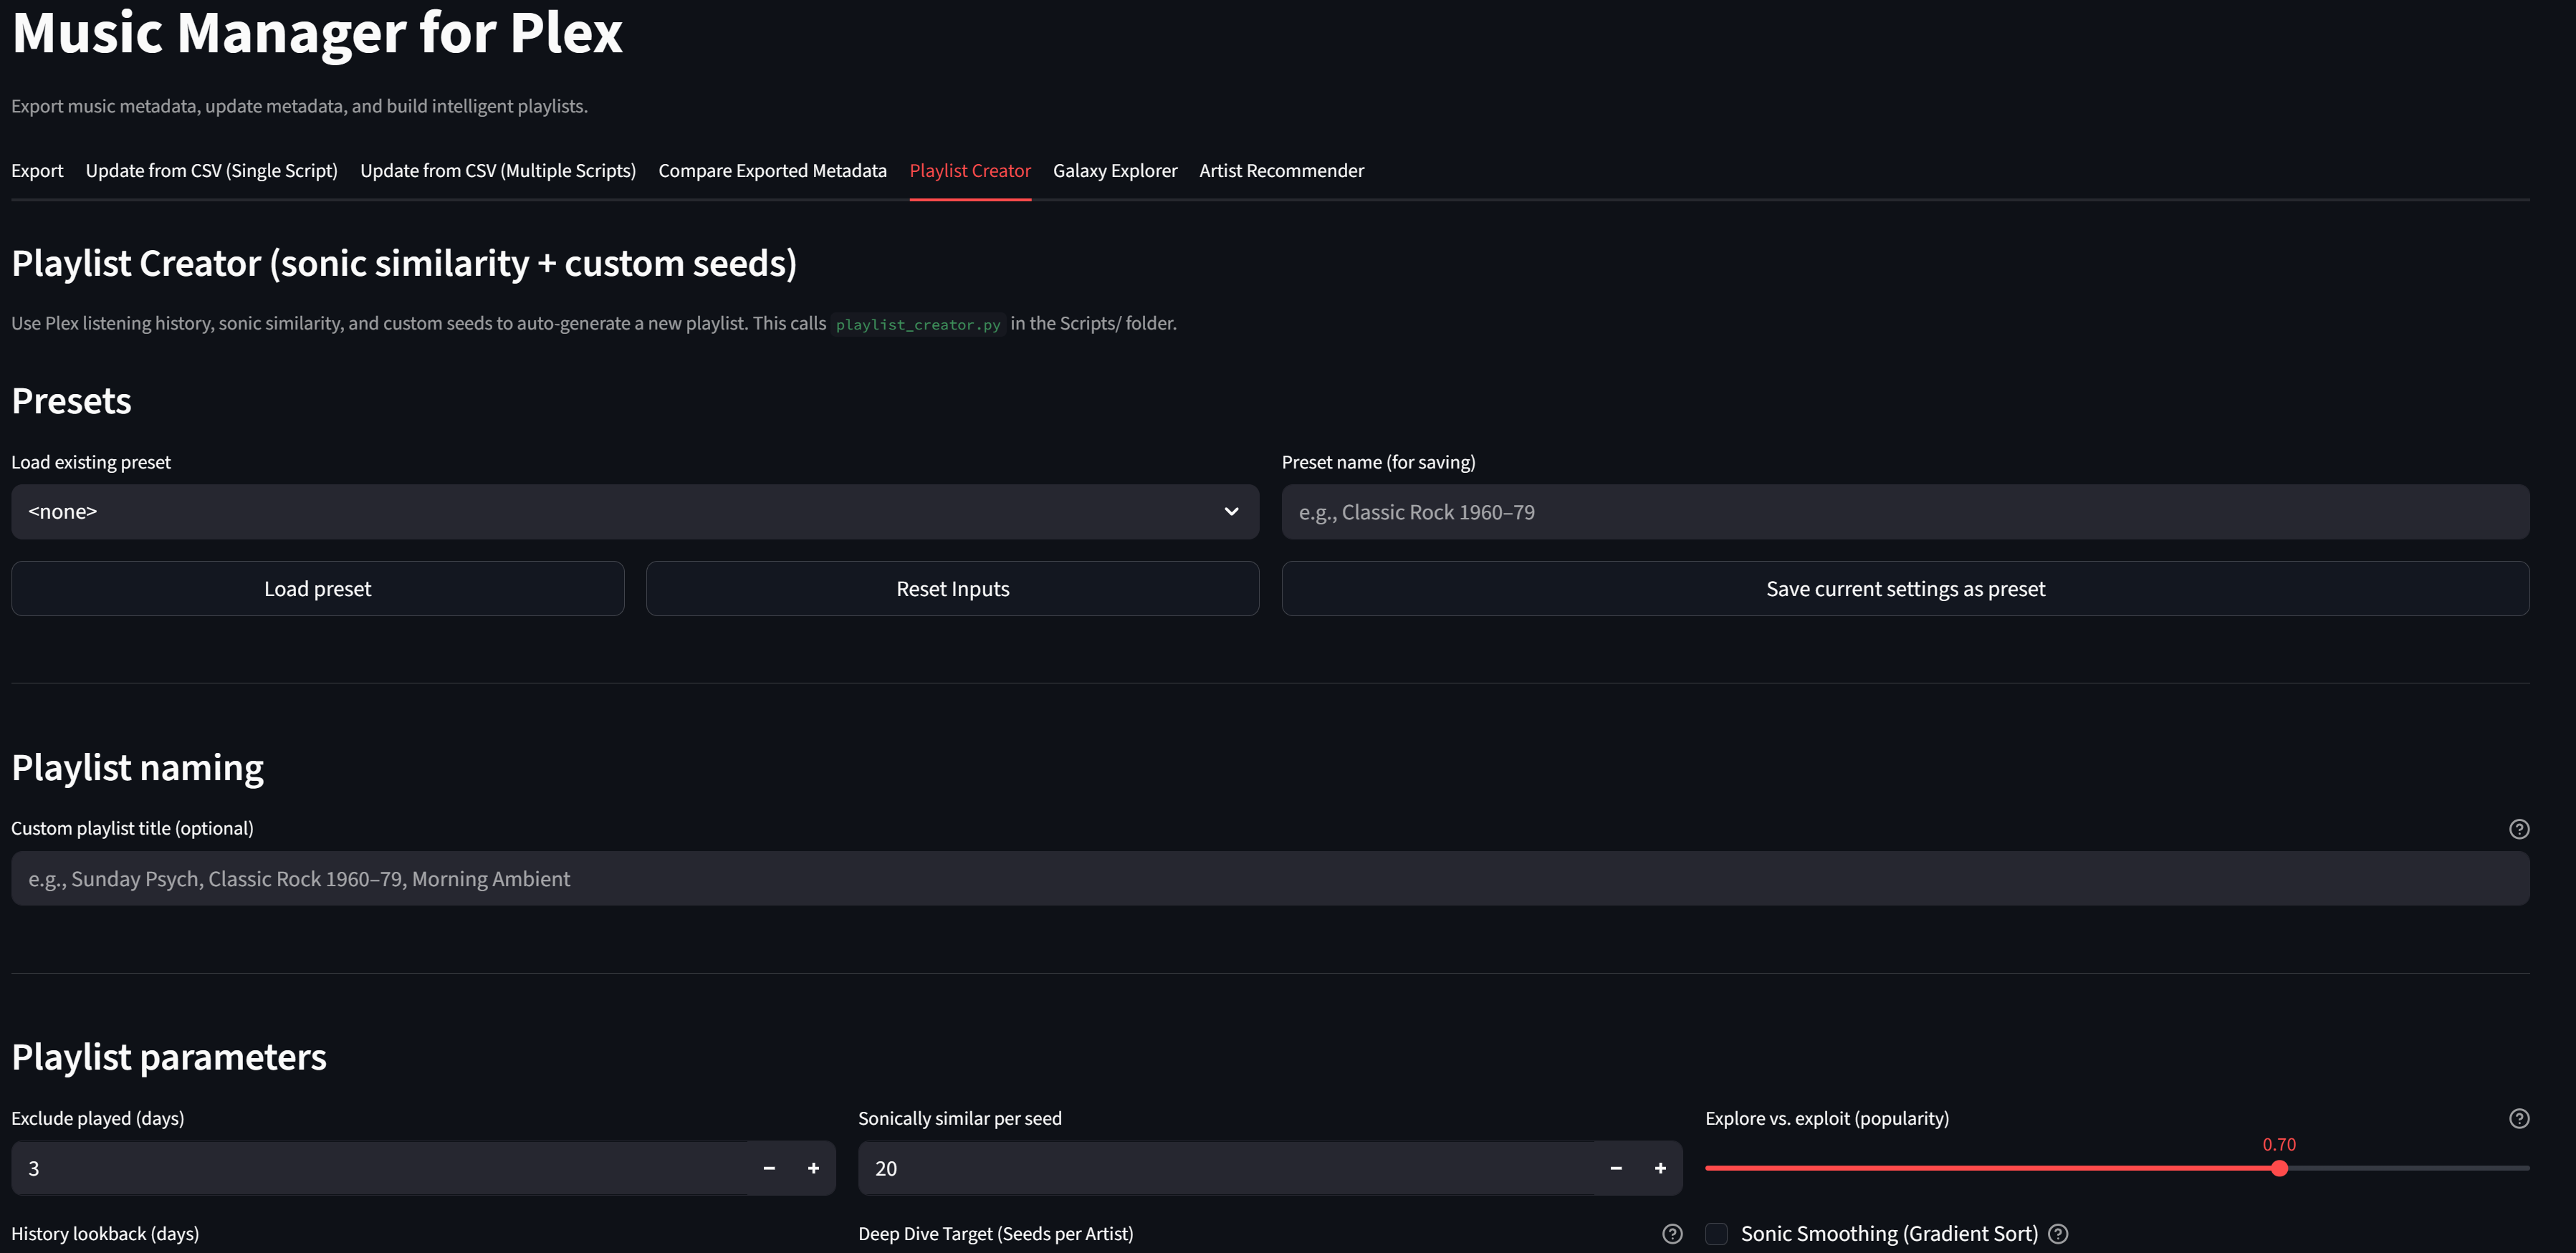Show help for Explore vs. exploit
The height and width of the screenshot is (1253, 2576).
pos(2518,1118)
